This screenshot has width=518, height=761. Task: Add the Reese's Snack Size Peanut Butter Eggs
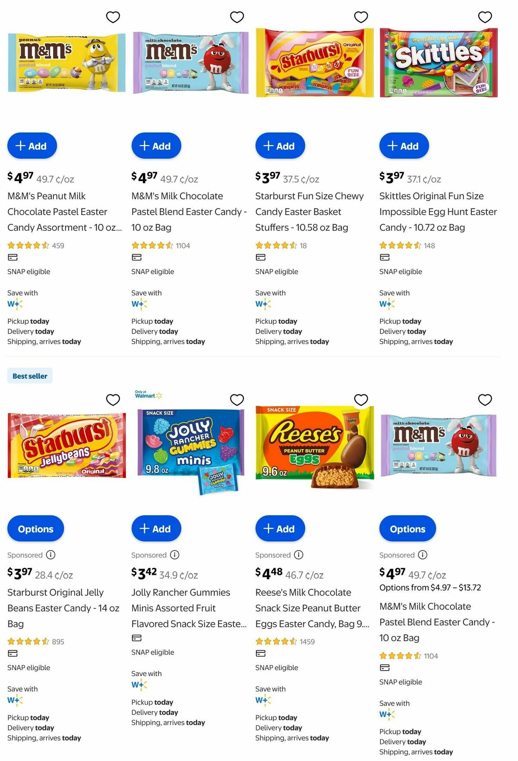(280, 528)
